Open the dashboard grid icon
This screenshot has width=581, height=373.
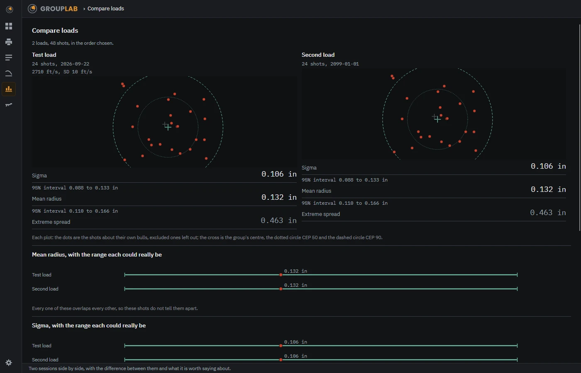[9, 26]
